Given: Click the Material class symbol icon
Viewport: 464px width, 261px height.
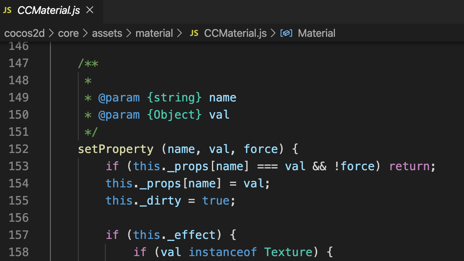Looking at the screenshot, I should [286, 33].
